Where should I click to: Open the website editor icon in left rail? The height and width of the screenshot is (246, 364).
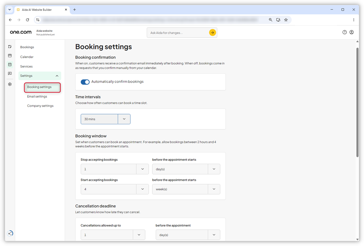(x=10, y=47)
